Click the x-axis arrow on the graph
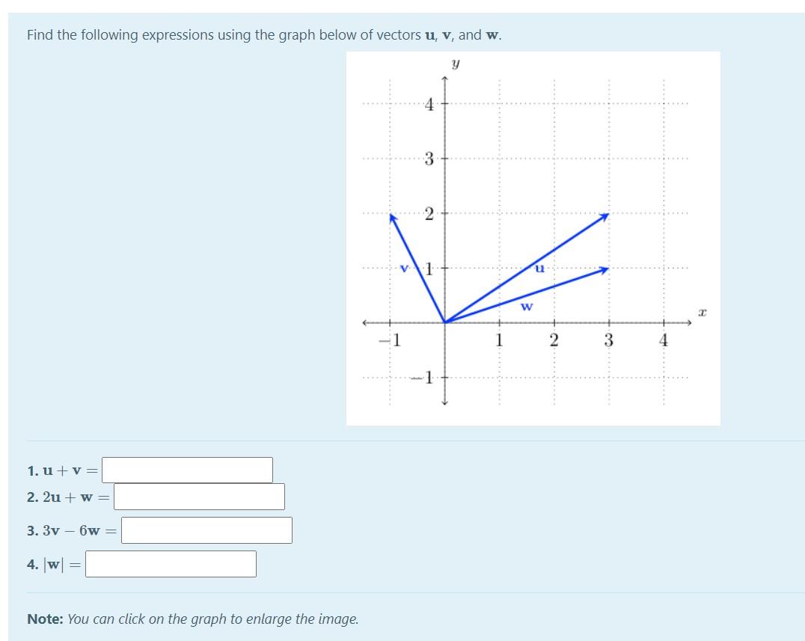This screenshot has height=641, width=805. coord(688,323)
